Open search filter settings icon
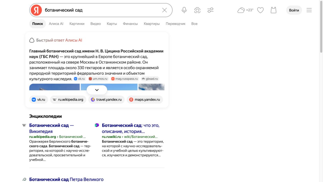This screenshot has width=323, height=182. pos(210,10)
